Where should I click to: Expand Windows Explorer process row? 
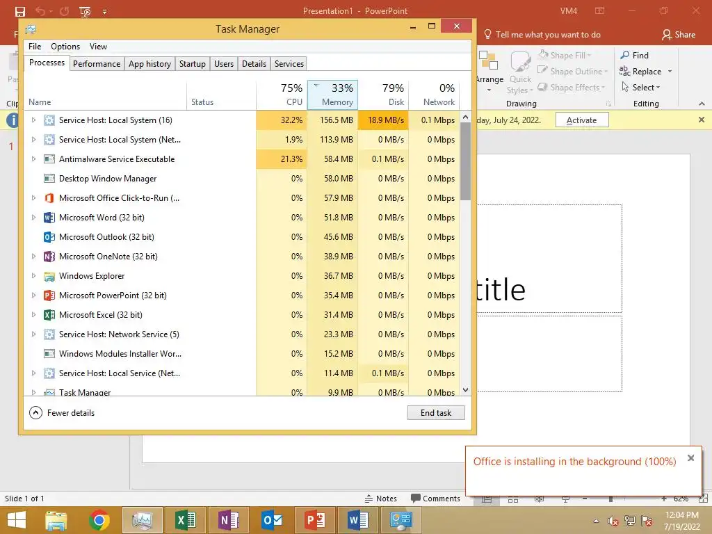pos(33,275)
